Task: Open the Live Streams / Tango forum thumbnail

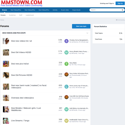Action: coord(6,121)
